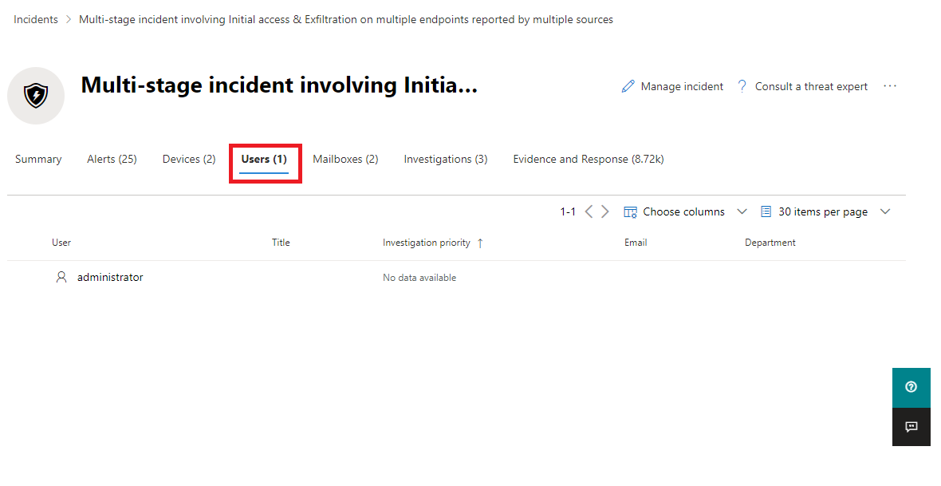The image size is (941, 486).
Task: Click the Manage incident button
Action: click(x=672, y=86)
